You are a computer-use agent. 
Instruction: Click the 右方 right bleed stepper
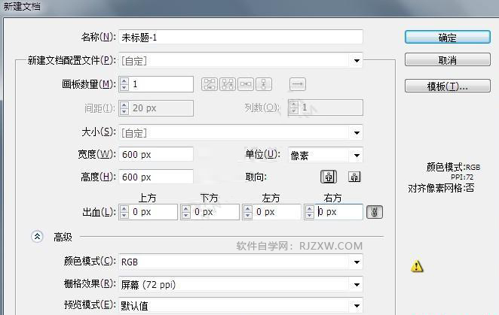[309, 212]
